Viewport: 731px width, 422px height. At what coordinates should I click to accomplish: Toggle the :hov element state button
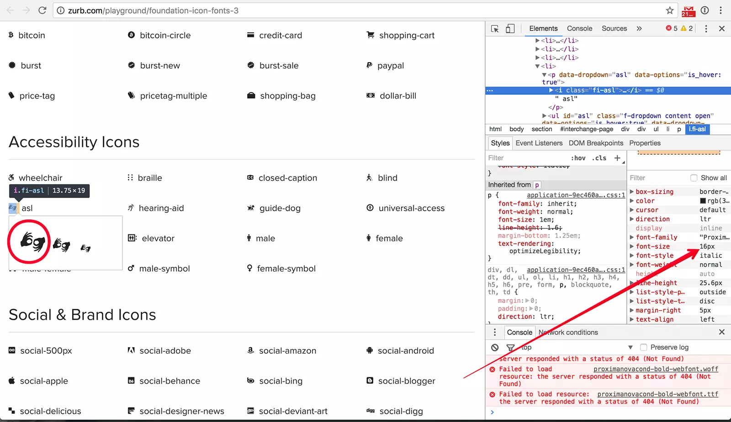(578, 158)
